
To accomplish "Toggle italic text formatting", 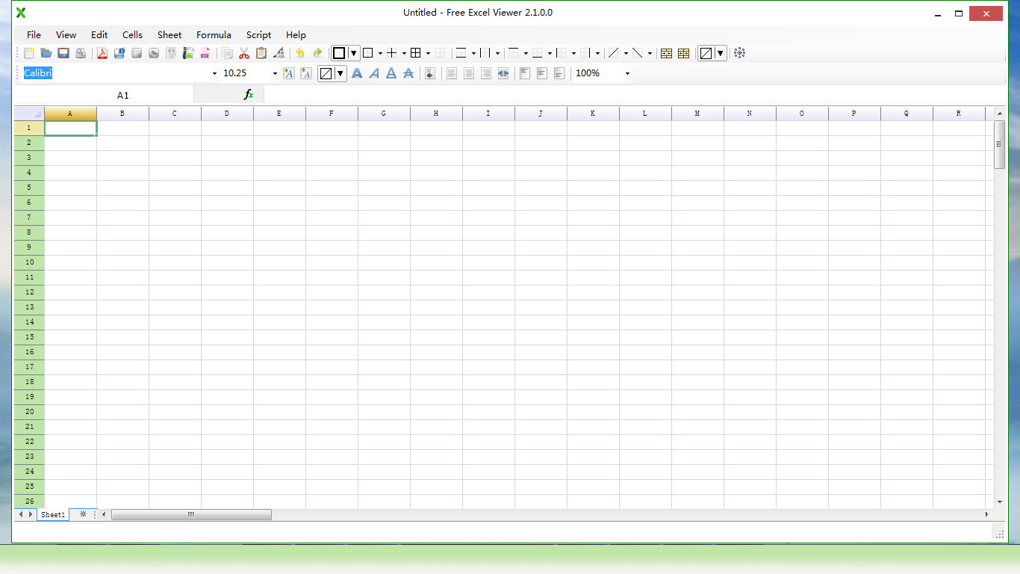I will 374,73.
